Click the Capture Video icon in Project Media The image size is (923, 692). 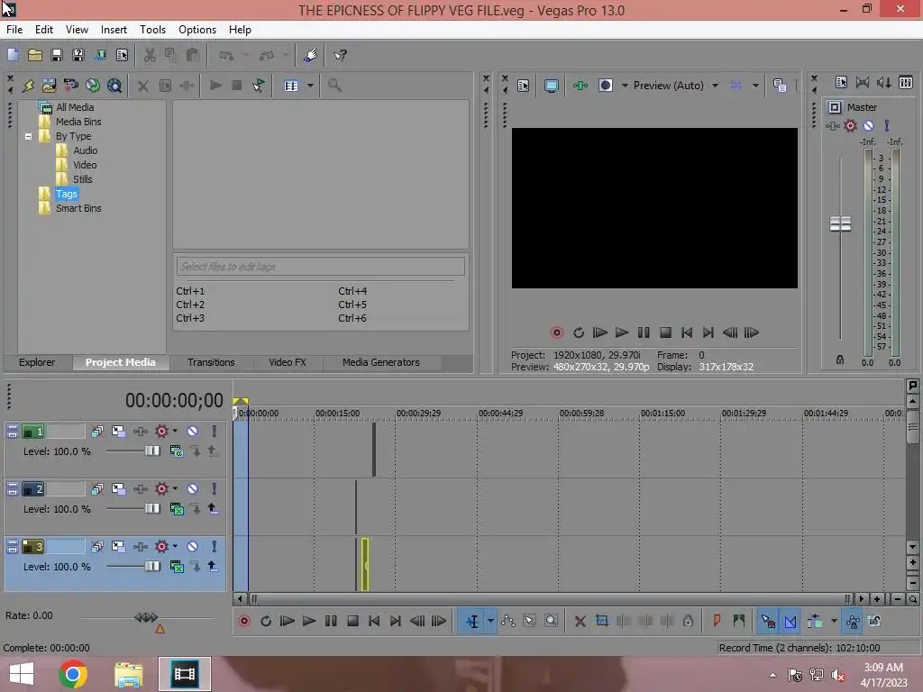(70, 86)
